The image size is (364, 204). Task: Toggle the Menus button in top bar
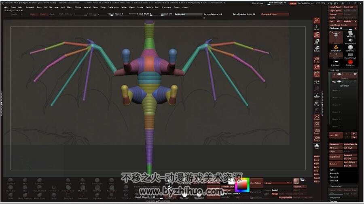[x=293, y=3]
